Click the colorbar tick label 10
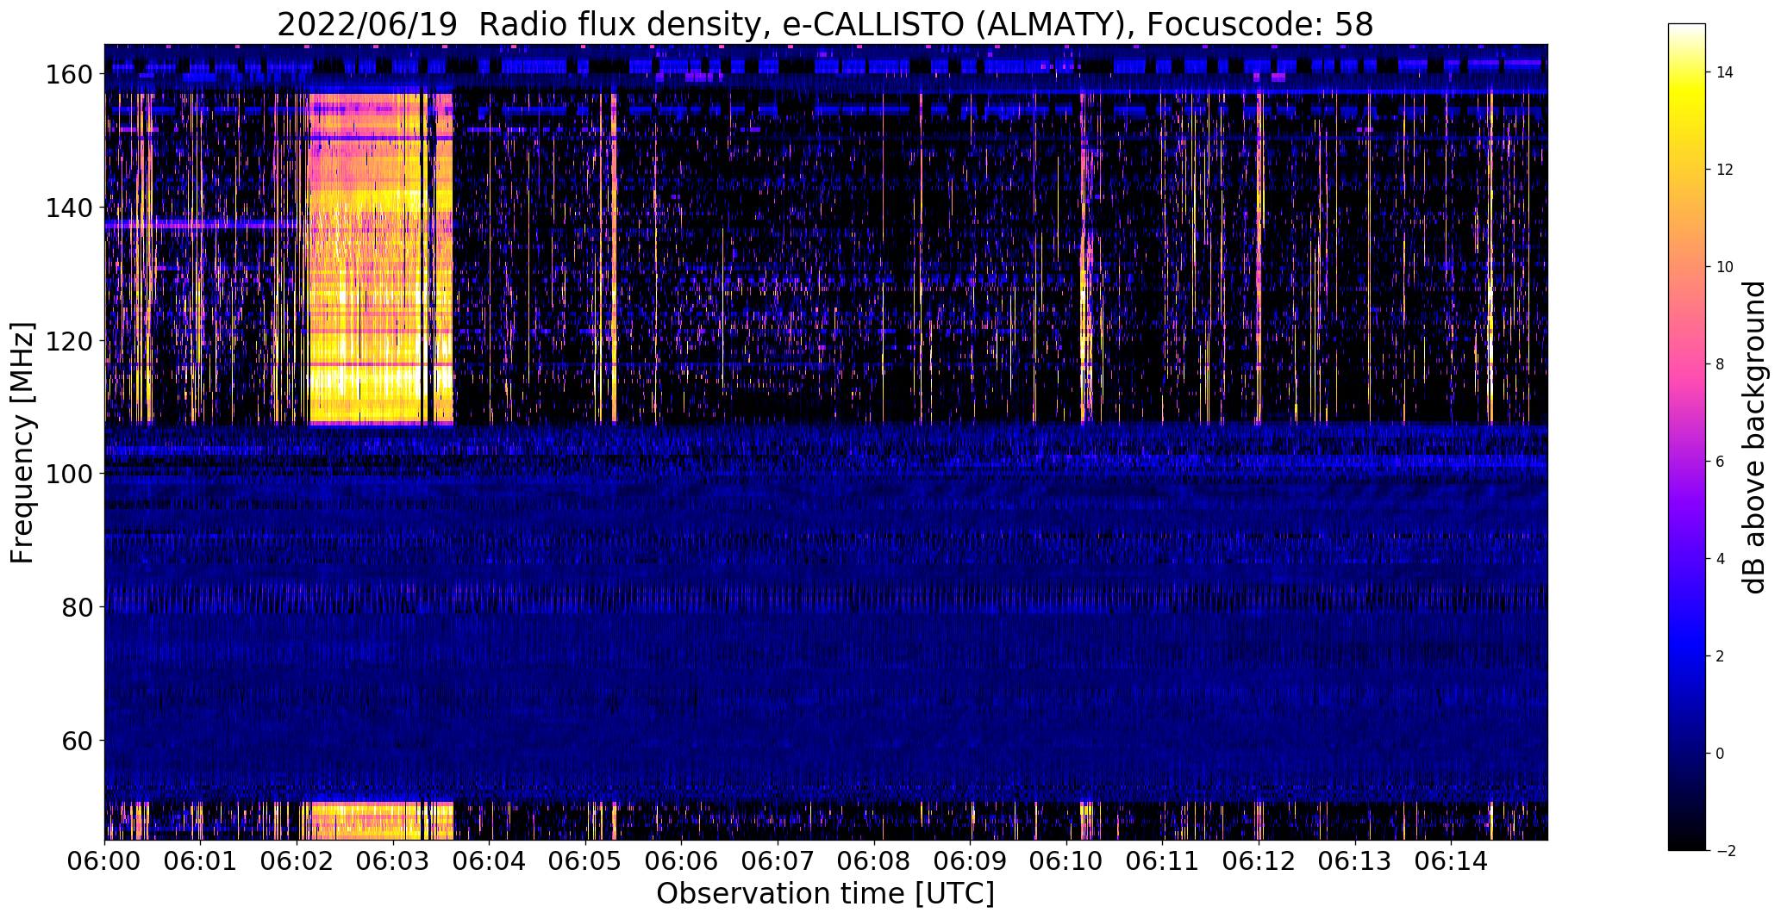Screen dimensions: 1781x919 [x=1725, y=267]
